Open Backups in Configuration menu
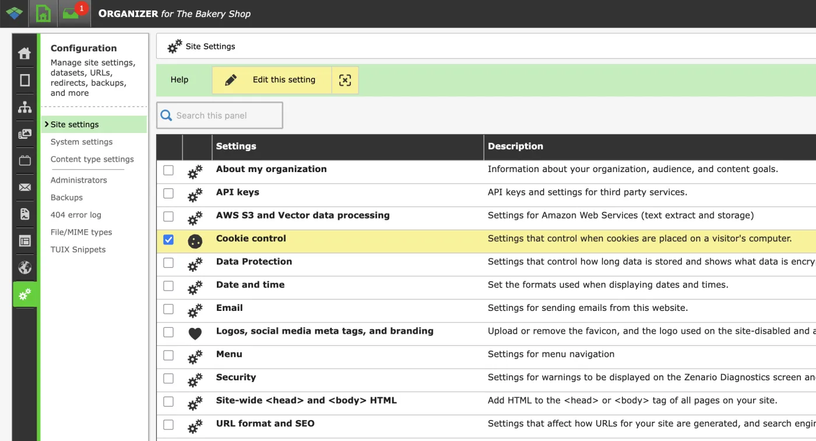816x441 pixels. point(66,198)
